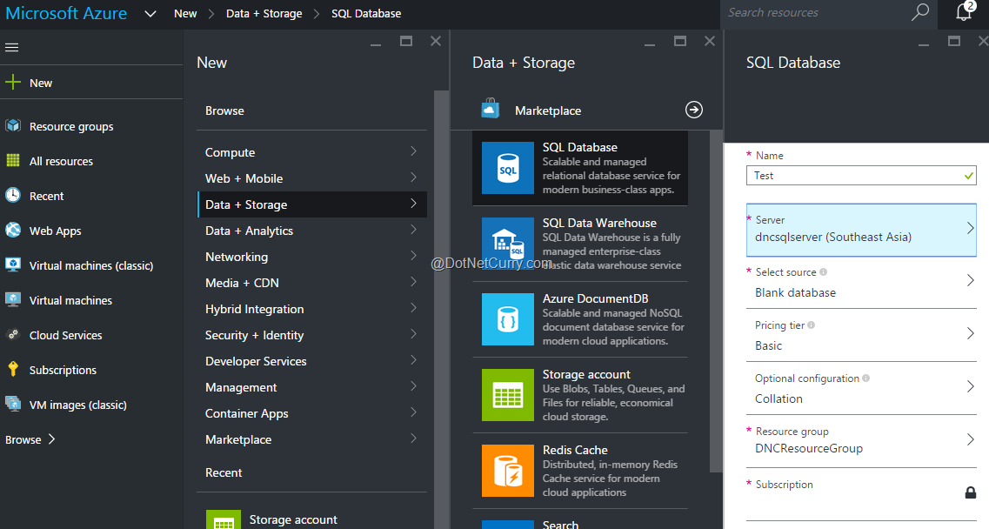Click the VM images (classic) icon
The image size is (989, 529).
(13, 404)
